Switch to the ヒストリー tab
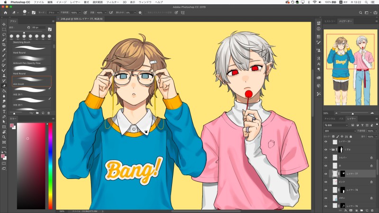 [330, 21]
